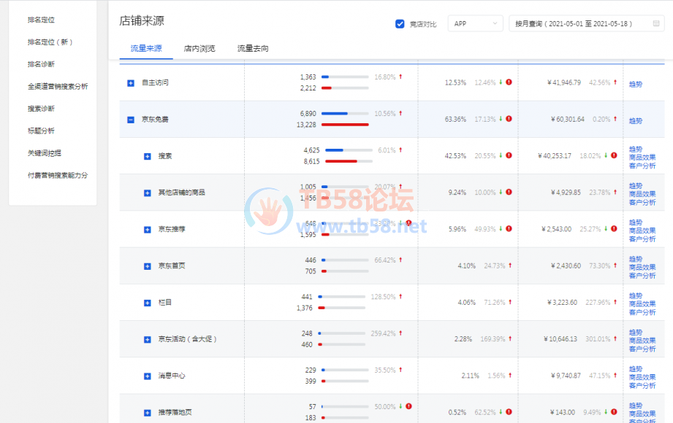673x423 pixels.
Task: Expand the 京东活动（含大促）row
Action: (147, 339)
